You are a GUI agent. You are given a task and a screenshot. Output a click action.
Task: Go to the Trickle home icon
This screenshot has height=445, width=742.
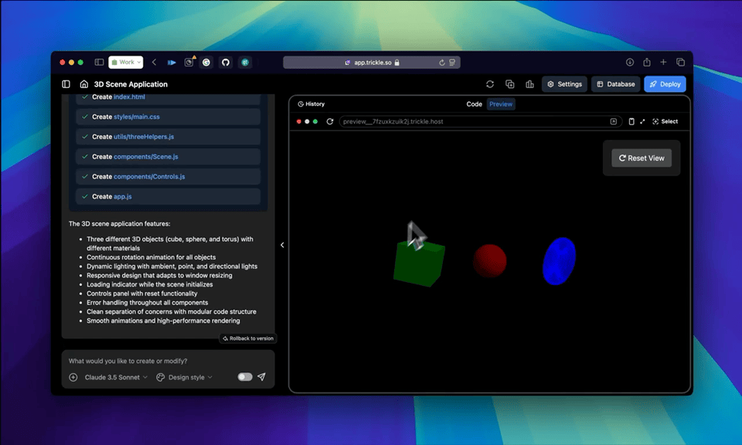[83, 84]
